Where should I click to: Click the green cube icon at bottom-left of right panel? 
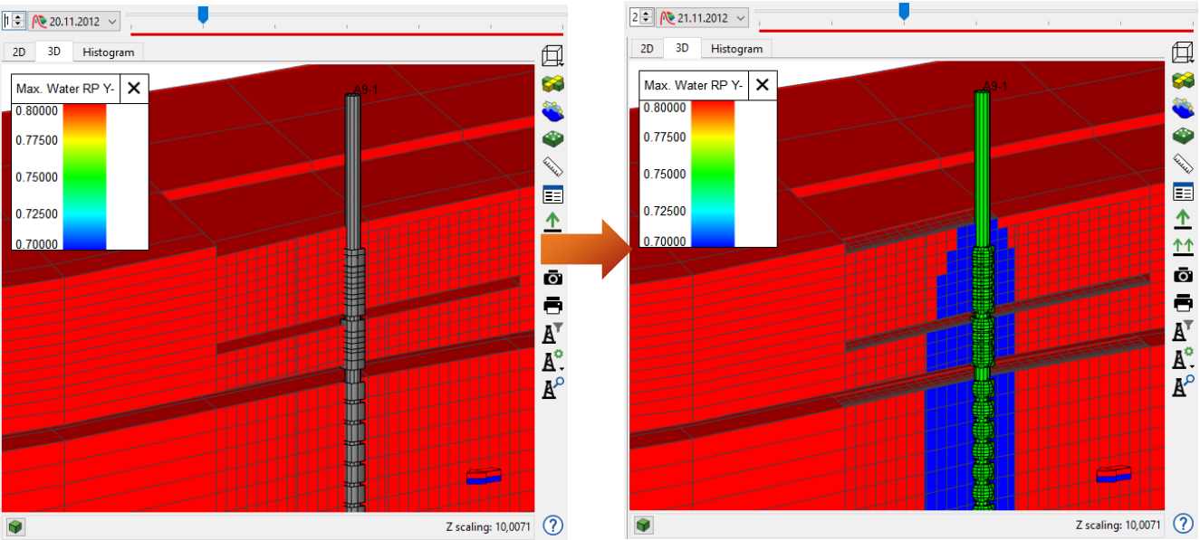(x=643, y=524)
